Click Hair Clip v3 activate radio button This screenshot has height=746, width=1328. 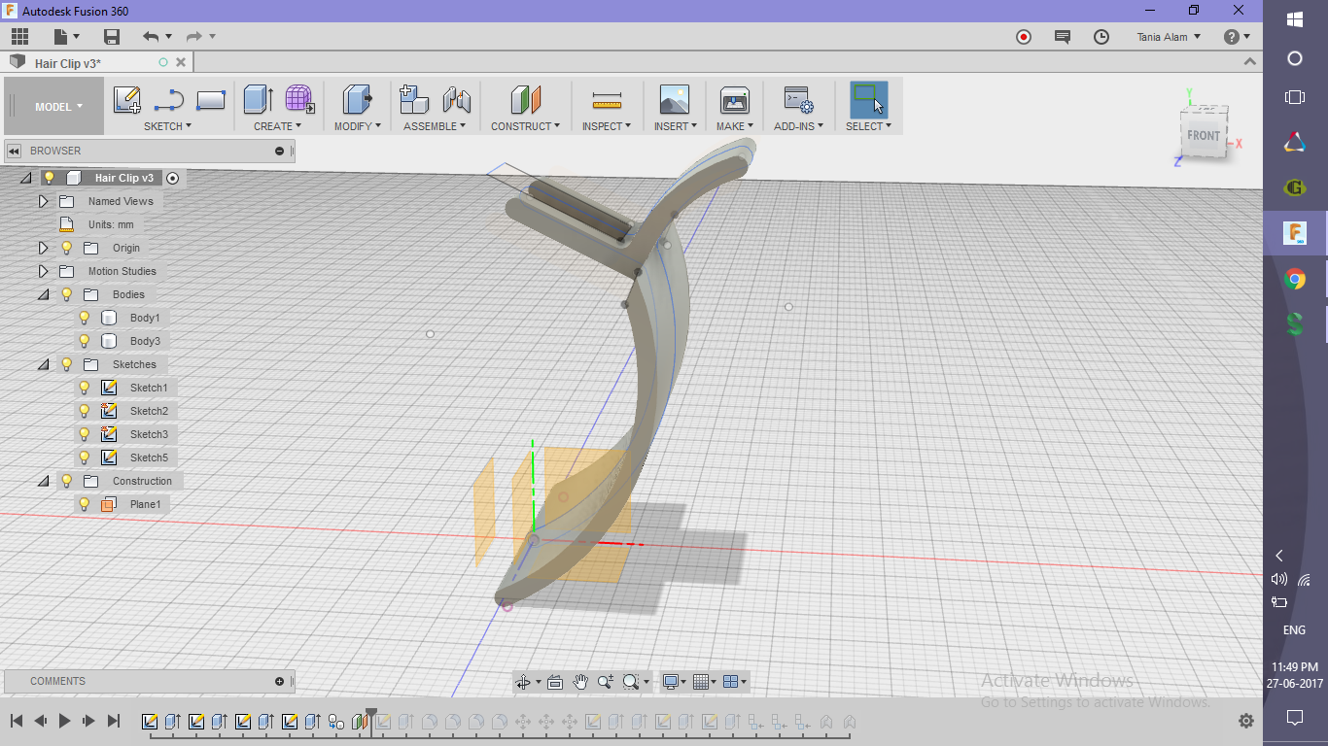[x=173, y=178]
